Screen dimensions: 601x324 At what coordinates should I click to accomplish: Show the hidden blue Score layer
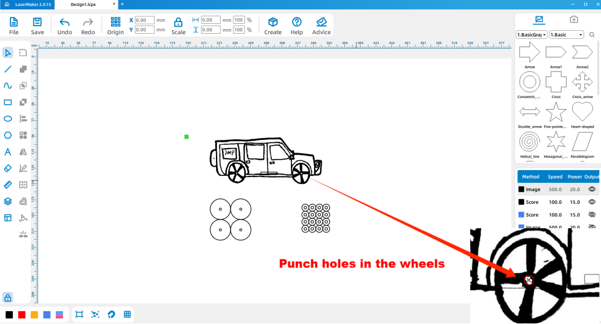[x=592, y=214]
